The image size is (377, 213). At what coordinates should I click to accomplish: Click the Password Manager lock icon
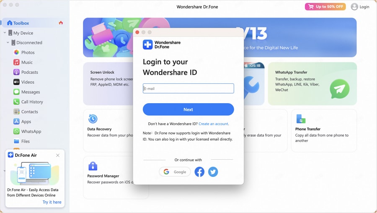[93, 166]
